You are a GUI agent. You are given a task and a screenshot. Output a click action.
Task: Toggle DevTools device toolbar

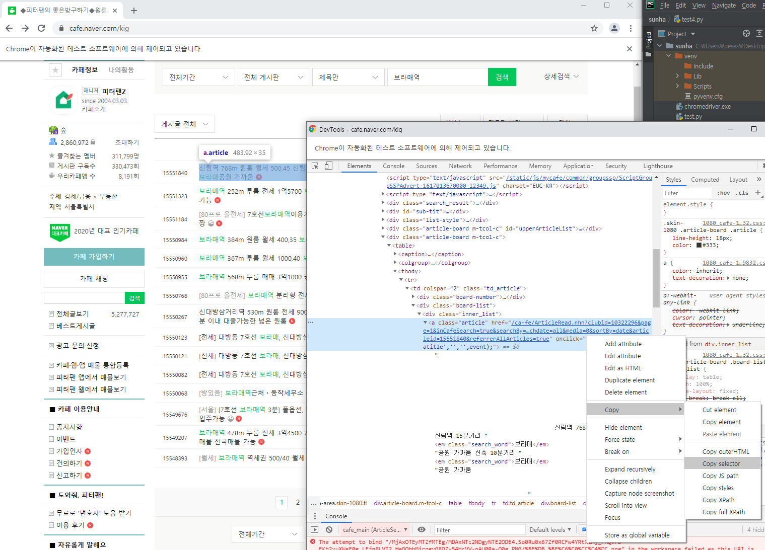(x=328, y=166)
